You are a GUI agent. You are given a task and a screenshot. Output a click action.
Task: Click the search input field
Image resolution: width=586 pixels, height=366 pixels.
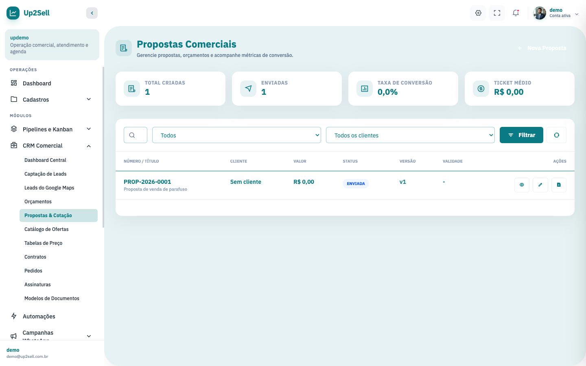click(136, 135)
